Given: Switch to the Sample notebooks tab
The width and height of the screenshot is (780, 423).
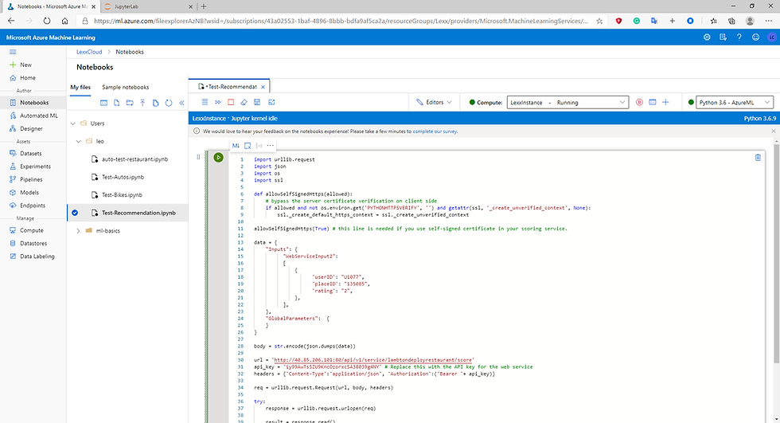Looking at the screenshot, I should (x=125, y=87).
